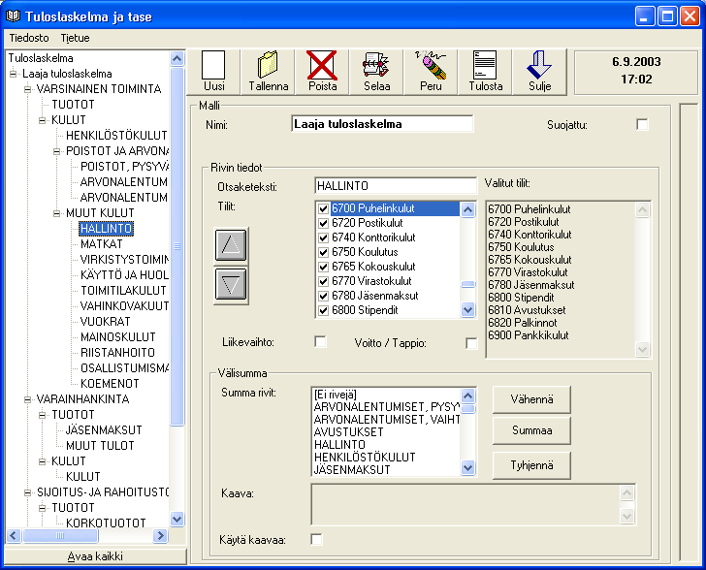Select VUOKRAT in the tree
The height and width of the screenshot is (570, 706).
click(x=106, y=322)
